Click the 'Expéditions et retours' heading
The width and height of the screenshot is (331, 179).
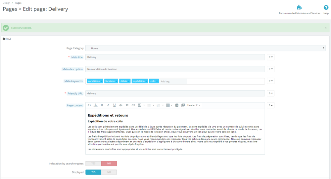click(x=108, y=115)
